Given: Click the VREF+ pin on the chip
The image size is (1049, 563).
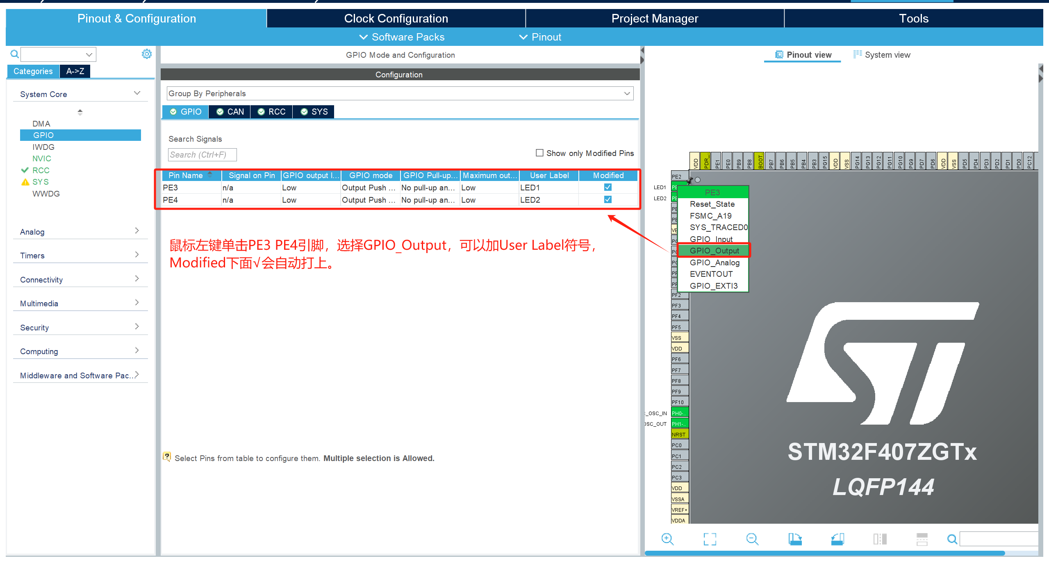Looking at the screenshot, I should point(679,510).
